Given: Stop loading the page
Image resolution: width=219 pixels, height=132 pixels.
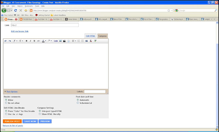Looking at the screenshot, I should click(x=21, y=11).
